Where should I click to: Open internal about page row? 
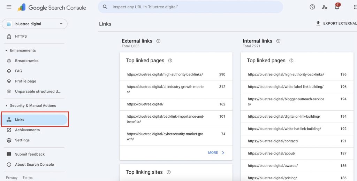(297, 153)
